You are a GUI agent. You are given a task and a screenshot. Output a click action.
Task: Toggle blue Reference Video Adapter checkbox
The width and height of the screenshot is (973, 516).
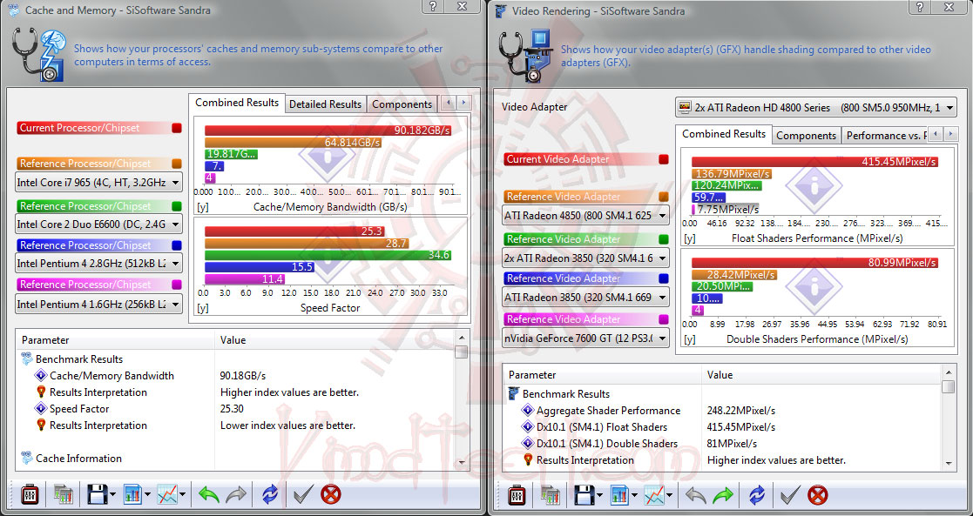pos(664,278)
